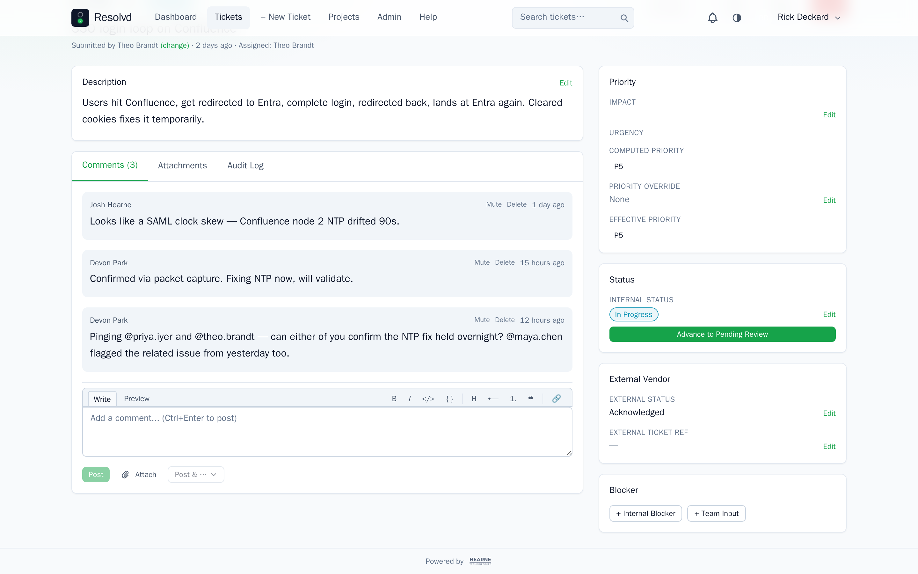918x574 pixels.
Task: Switch to the Attachments tab
Action: click(x=182, y=166)
